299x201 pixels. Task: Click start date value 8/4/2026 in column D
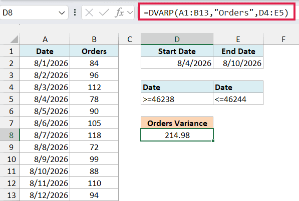click(x=177, y=63)
